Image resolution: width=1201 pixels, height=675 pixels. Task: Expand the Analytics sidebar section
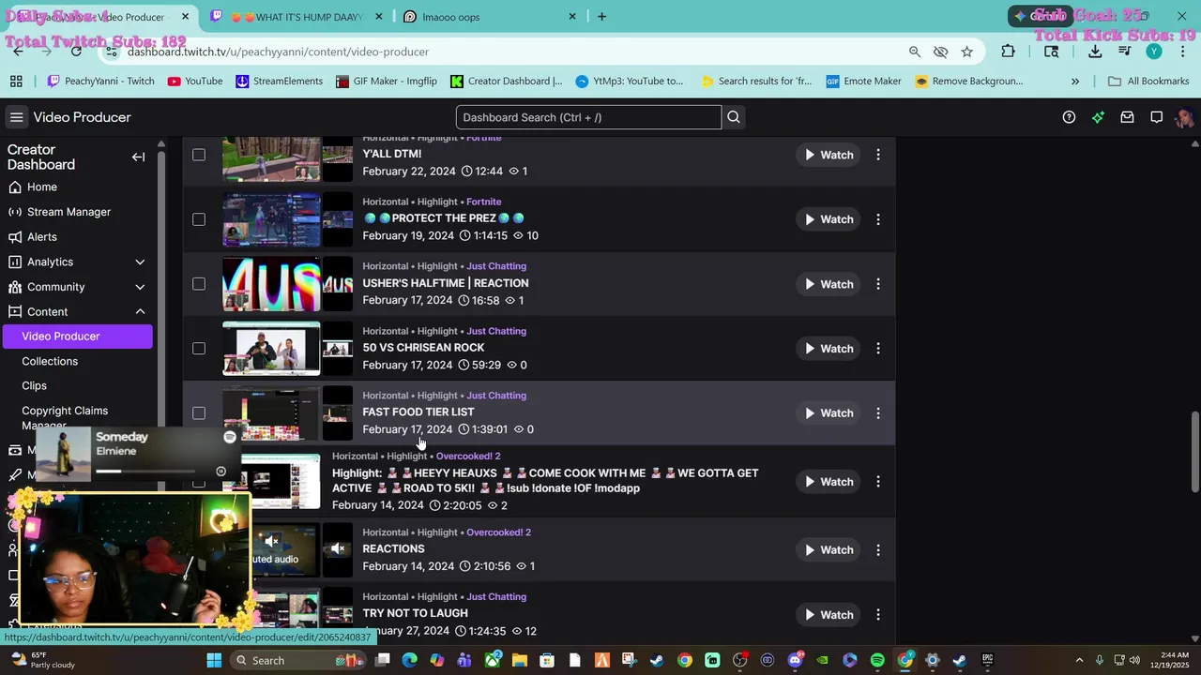pyautogui.click(x=140, y=262)
